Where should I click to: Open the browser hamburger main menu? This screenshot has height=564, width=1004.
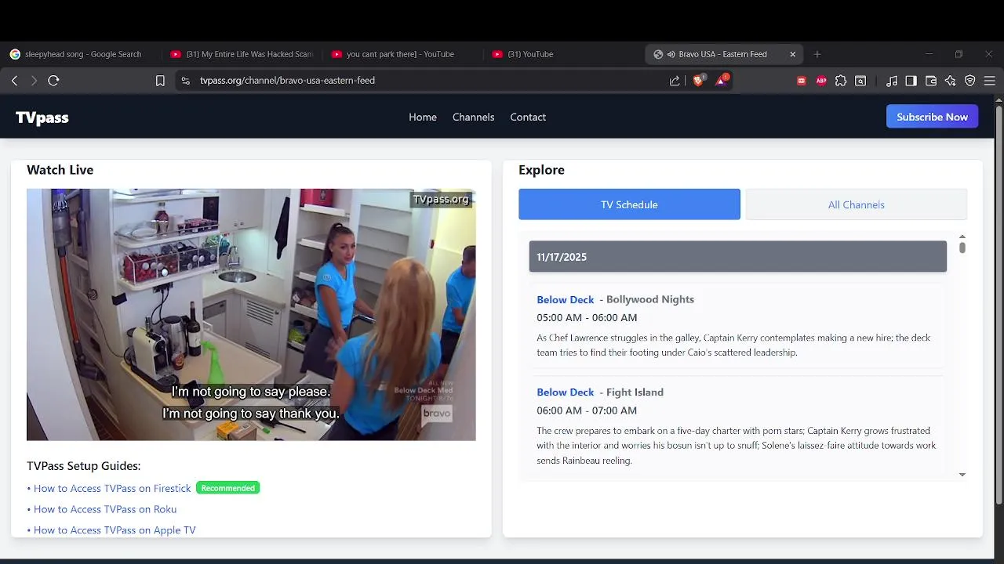[990, 81]
